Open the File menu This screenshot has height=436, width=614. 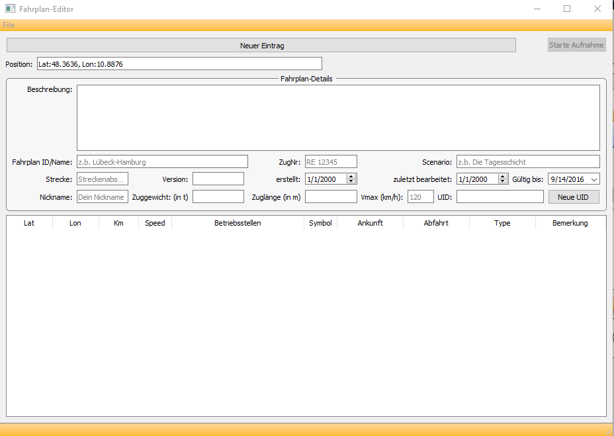9,25
